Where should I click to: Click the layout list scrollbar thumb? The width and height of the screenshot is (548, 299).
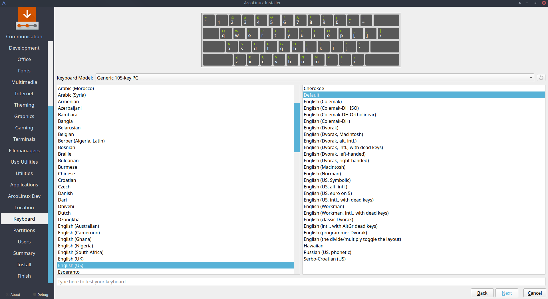[297, 127]
